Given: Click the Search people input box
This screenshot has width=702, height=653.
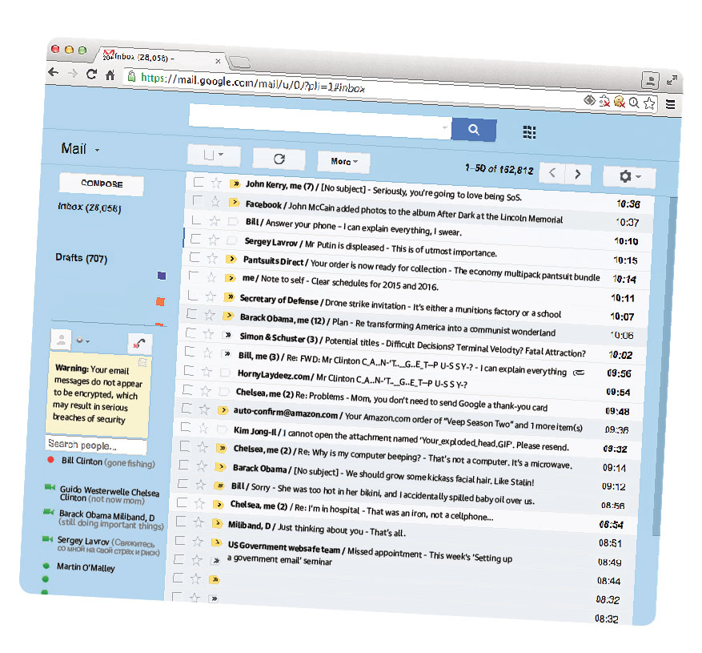Looking at the screenshot, I should 96,445.
